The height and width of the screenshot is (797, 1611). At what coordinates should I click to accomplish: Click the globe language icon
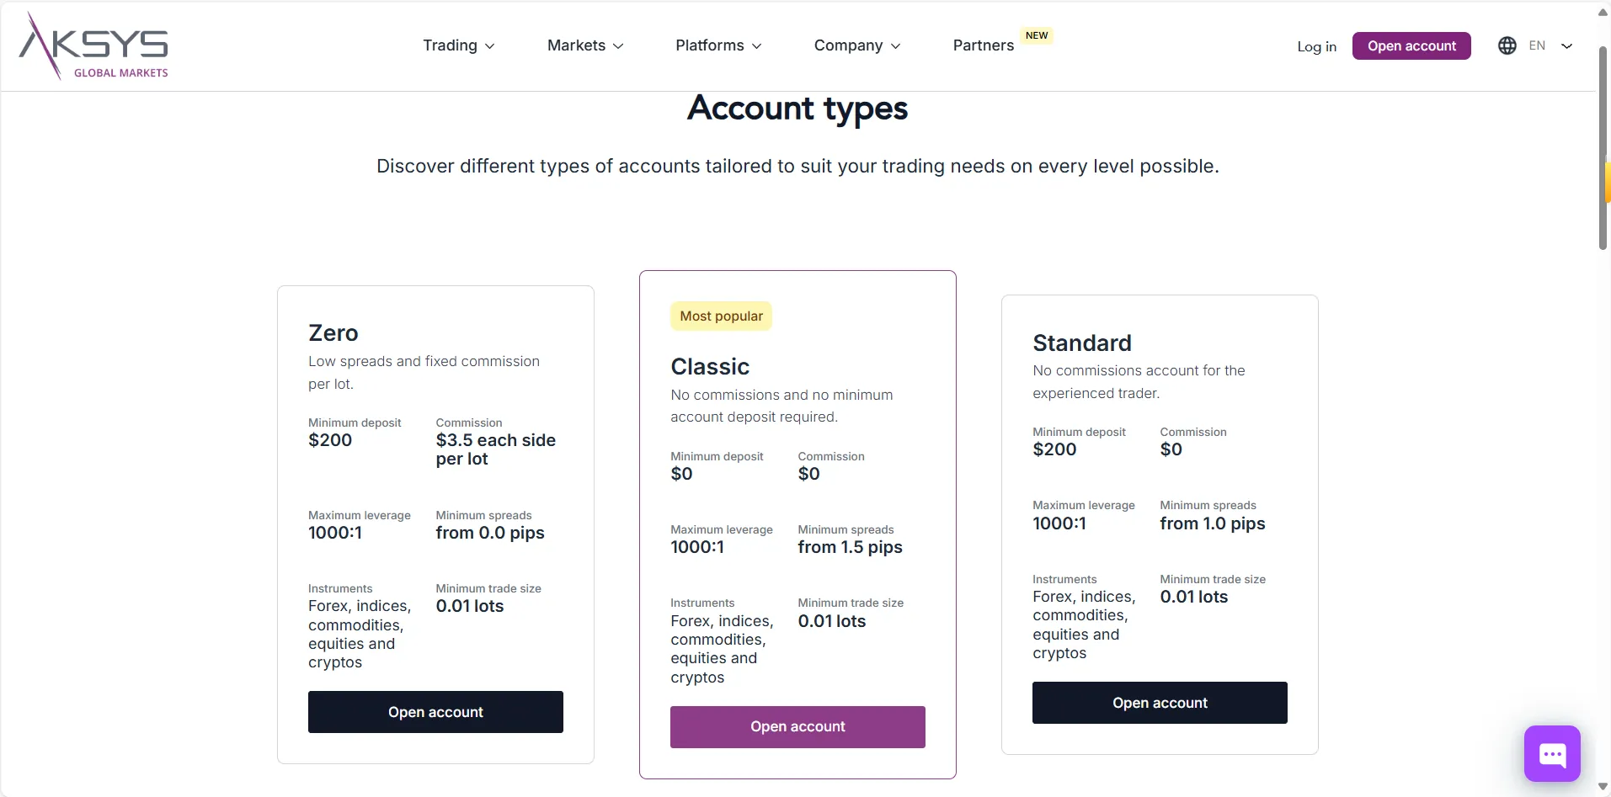(x=1507, y=45)
